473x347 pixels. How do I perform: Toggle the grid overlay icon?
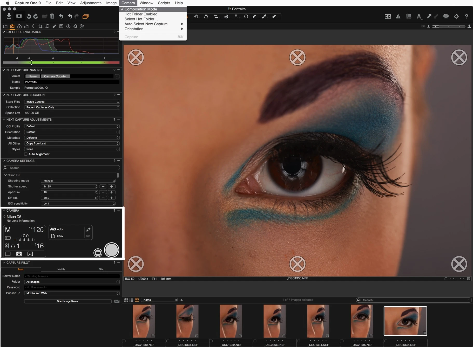[409, 16]
